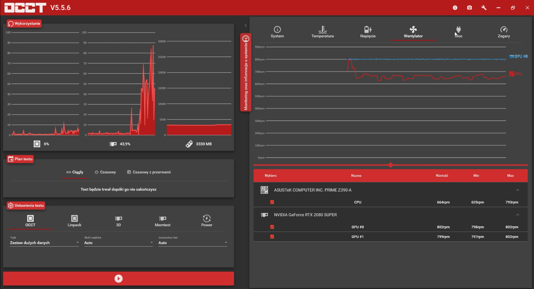Open the System monitoring tab

(x=277, y=32)
